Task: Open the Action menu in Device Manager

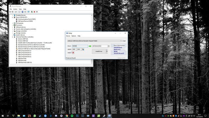Action: (x=15, y=9)
